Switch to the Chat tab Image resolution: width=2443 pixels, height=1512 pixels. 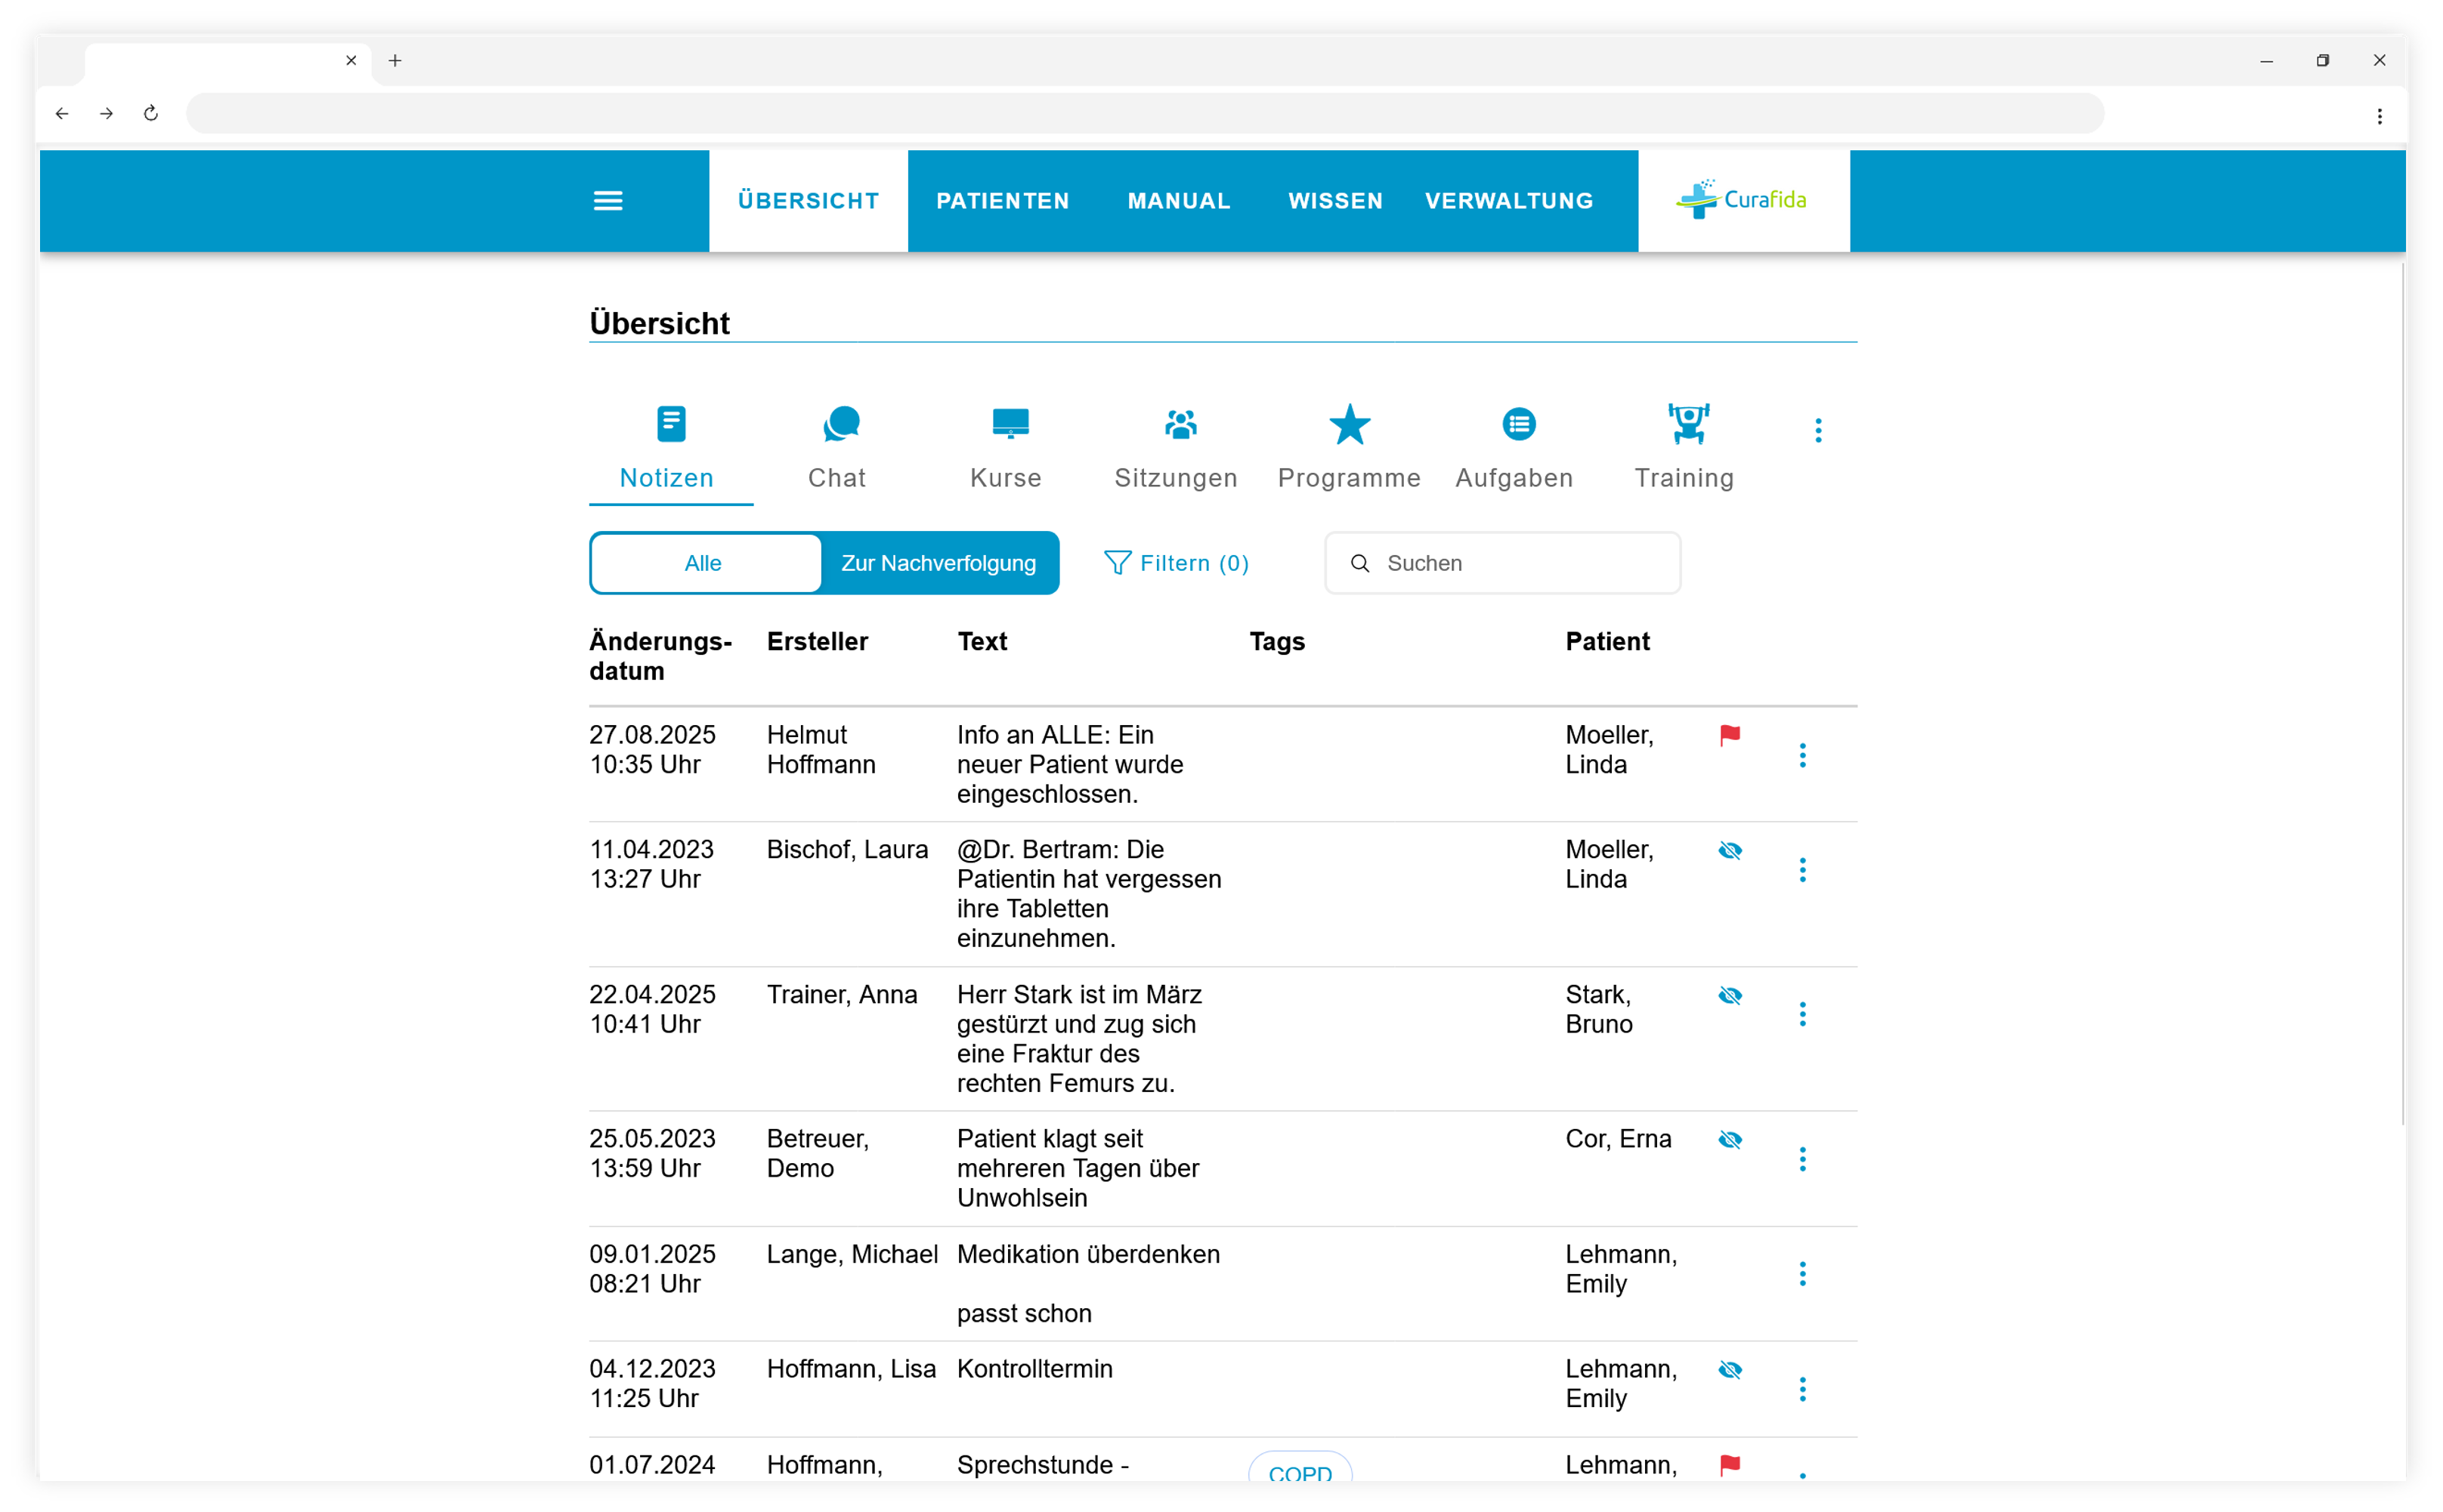click(x=837, y=448)
